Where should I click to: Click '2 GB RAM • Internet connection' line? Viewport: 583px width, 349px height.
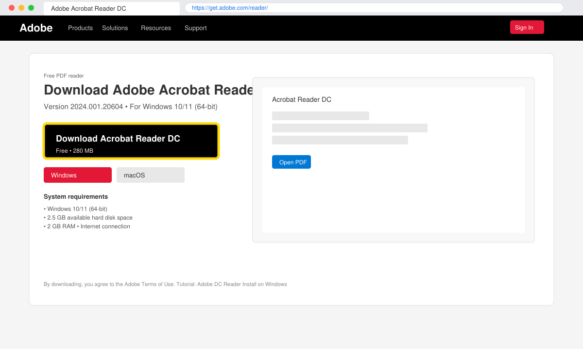pyautogui.click(x=87, y=226)
